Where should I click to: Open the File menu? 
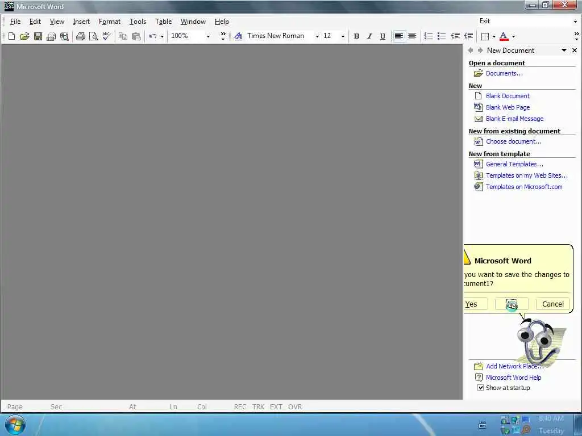[x=15, y=22]
